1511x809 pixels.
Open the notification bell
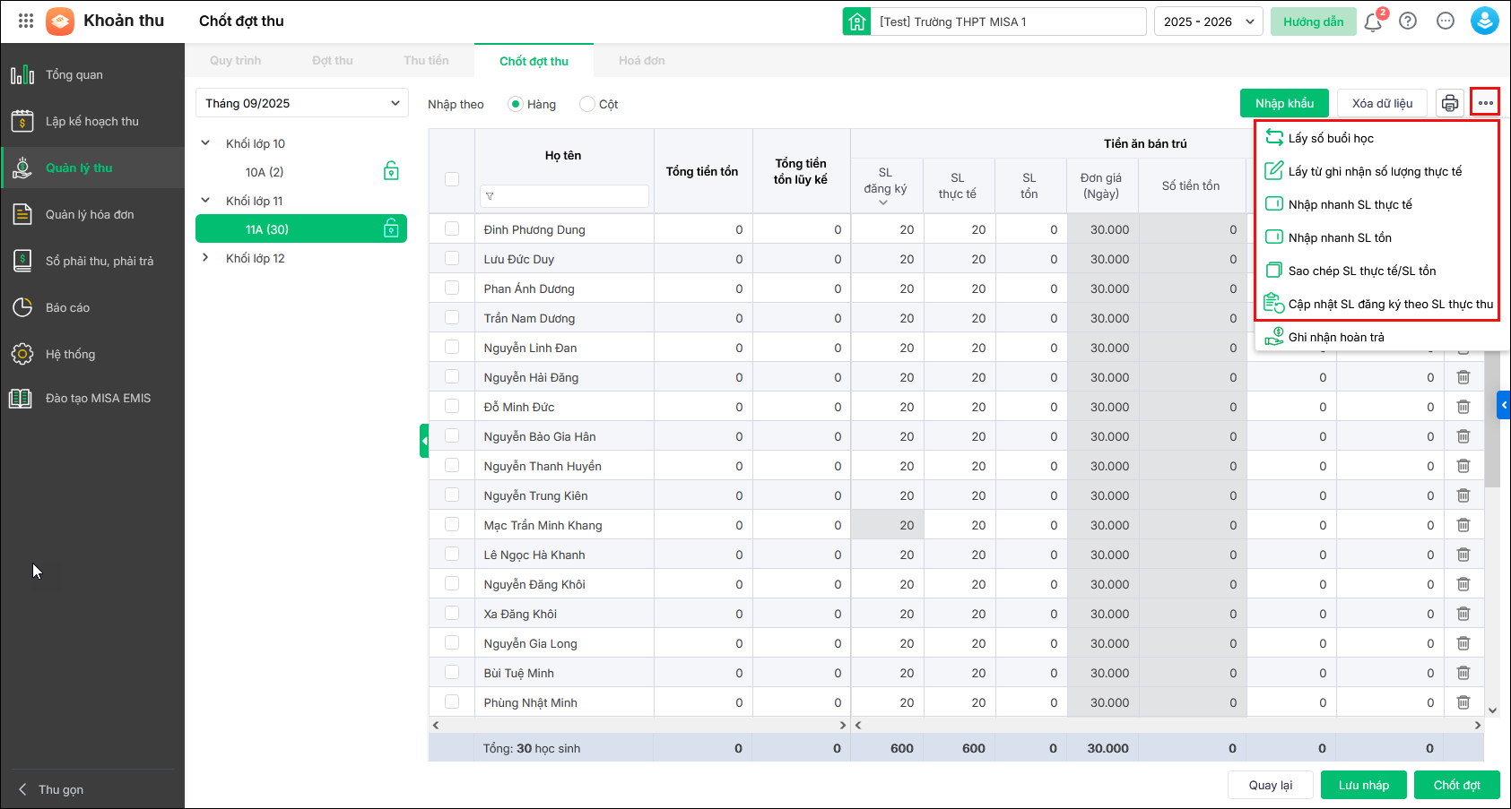point(1372,22)
